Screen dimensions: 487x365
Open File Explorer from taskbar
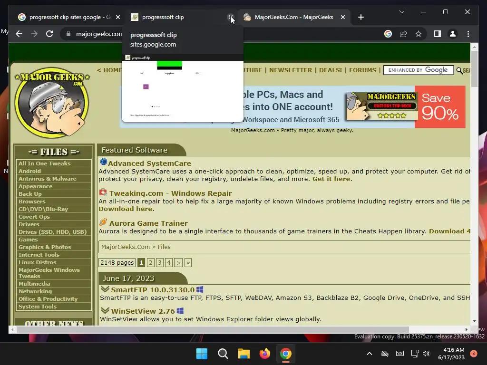pos(244,354)
